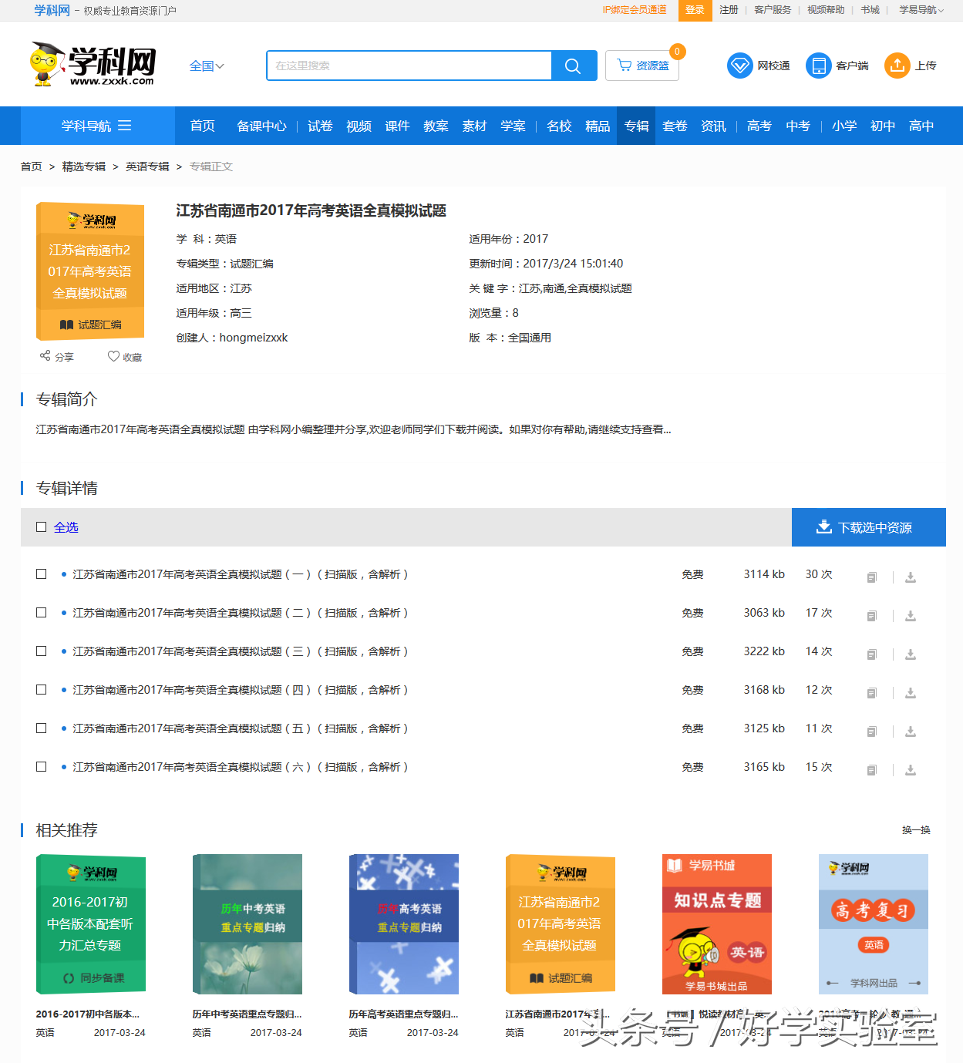Open the 资源篮 resource basket
Image resolution: width=963 pixels, height=1063 pixels.
(641, 66)
